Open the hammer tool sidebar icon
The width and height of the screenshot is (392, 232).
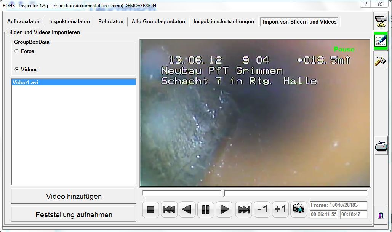(381, 60)
